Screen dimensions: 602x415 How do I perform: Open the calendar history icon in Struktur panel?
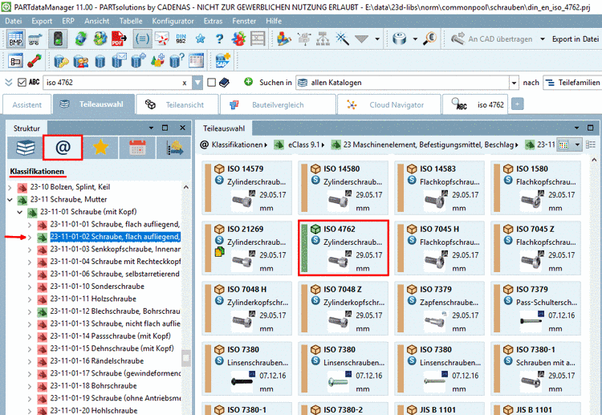point(137,148)
